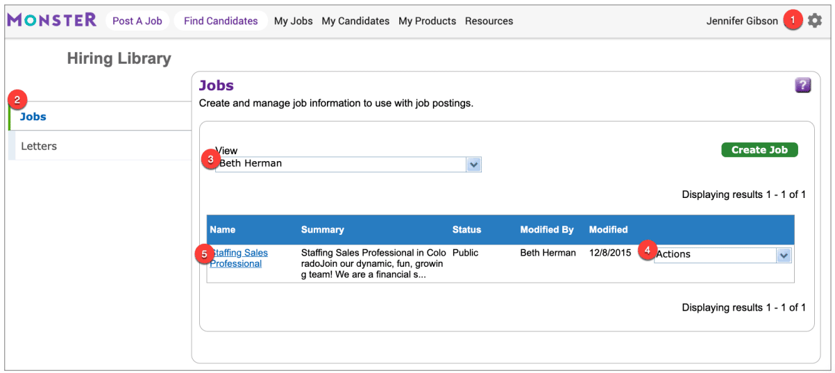Select Letters in the Hiring Library sidebar
Screen dimensions: 835x373
[100, 146]
